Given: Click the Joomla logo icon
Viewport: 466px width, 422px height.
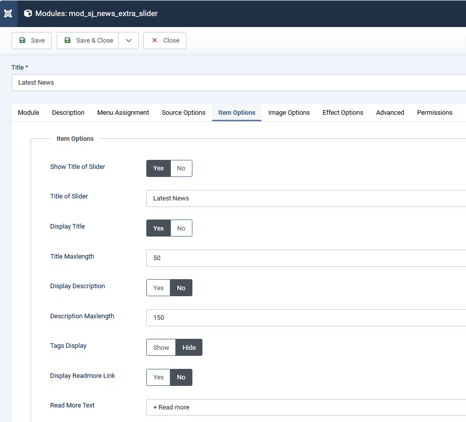Looking at the screenshot, I should tap(9, 14).
